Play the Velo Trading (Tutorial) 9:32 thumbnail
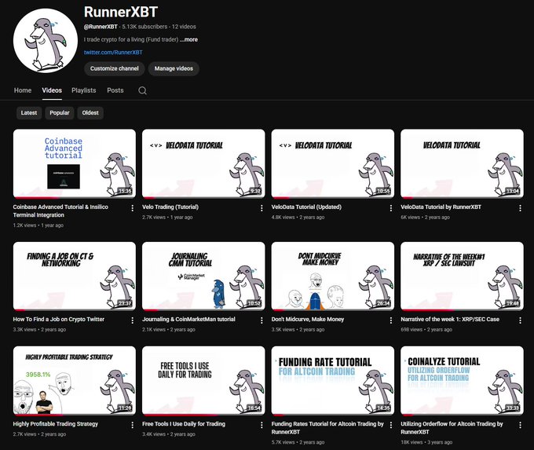Image resolution: width=534 pixels, height=450 pixels. [x=203, y=163]
